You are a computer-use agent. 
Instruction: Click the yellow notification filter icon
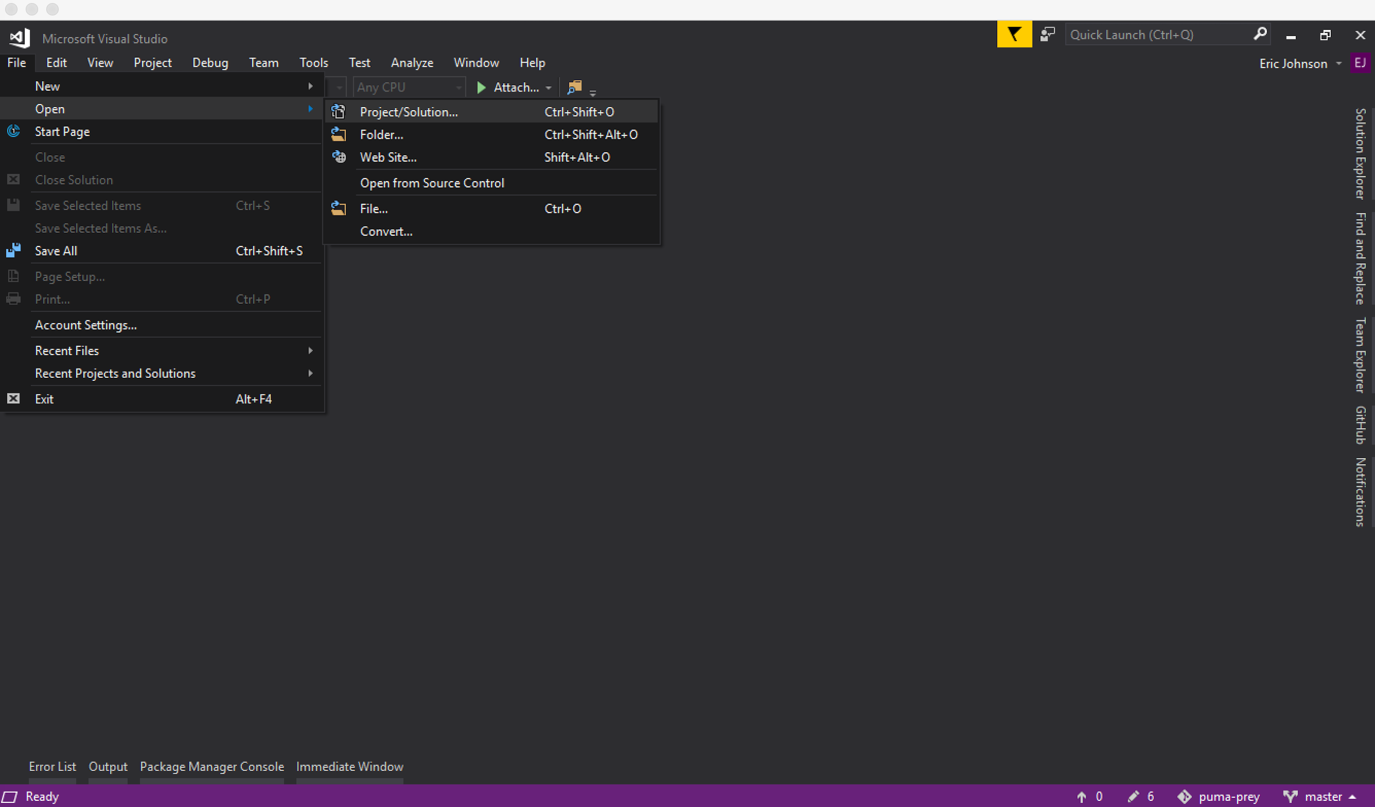click(x=1014, y=34)
